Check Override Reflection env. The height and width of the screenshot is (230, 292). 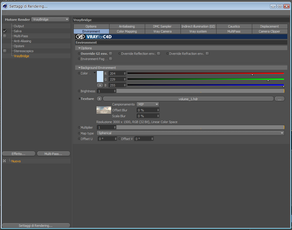point(159,54)
